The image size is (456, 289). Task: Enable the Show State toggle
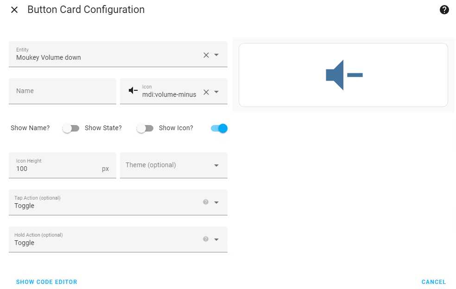pos(145,128)
